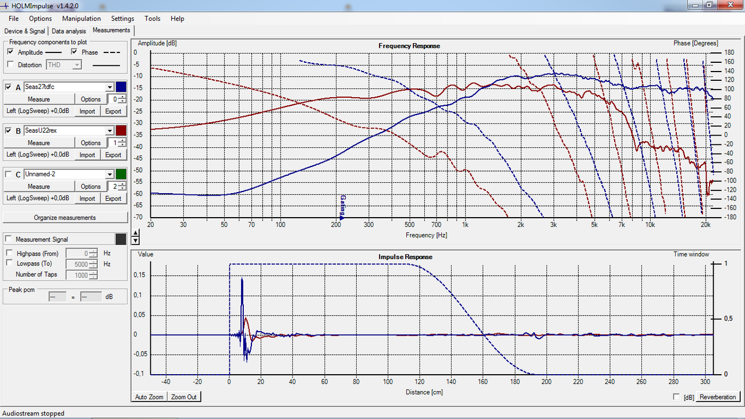This screenshot has width=745, height=419.
Task: Click the Auto Zoom button
Action: [150, 397]
